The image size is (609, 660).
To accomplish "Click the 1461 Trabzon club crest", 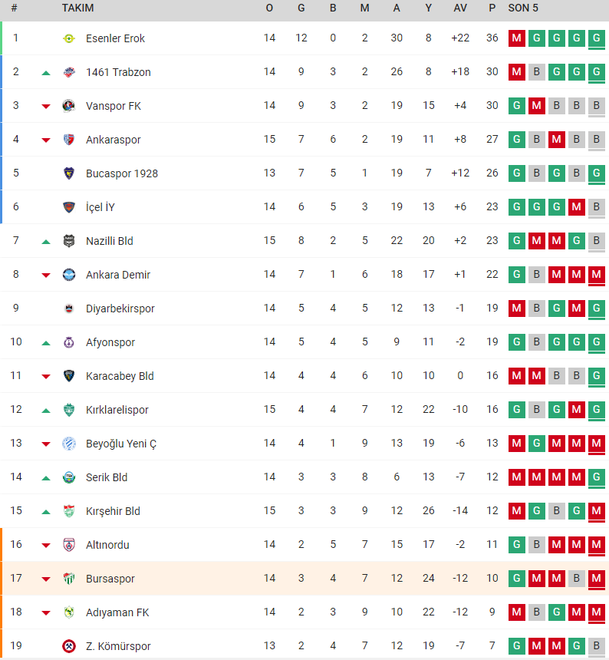I will click(69, 72).
